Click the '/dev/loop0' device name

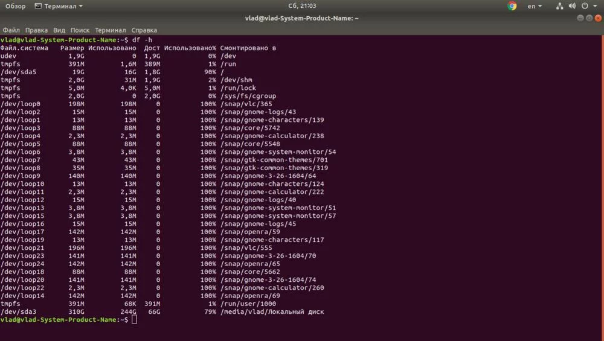[21, 104]
